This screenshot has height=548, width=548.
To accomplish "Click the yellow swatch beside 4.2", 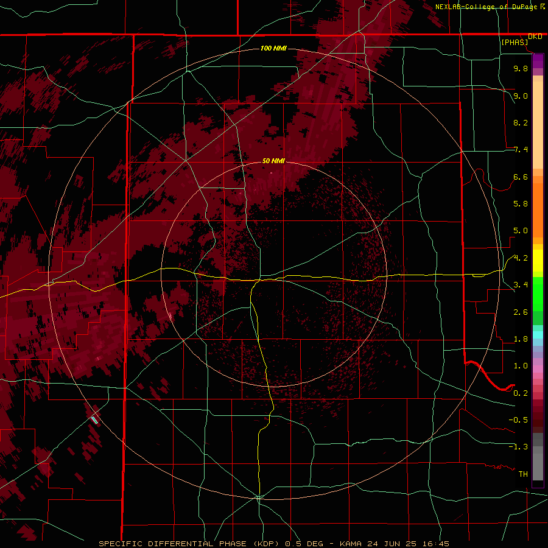I will coord(538,261).
